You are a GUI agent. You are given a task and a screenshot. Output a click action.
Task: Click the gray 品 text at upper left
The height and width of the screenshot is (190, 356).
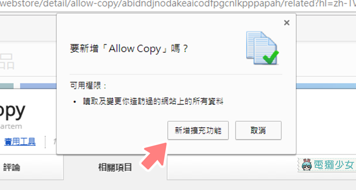(x=7, y=61)
